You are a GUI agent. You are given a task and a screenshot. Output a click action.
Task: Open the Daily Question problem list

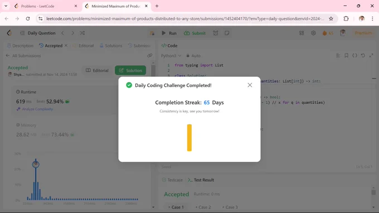point(38,33)
